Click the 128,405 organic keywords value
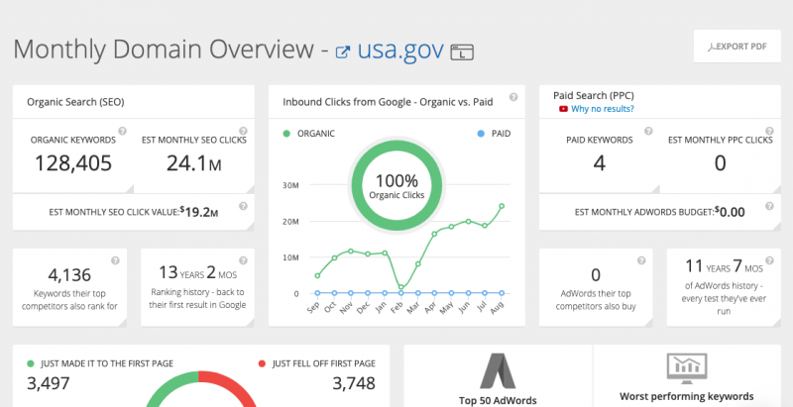 73,163
